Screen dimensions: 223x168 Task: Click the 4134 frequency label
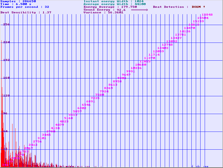pos(55,128)
